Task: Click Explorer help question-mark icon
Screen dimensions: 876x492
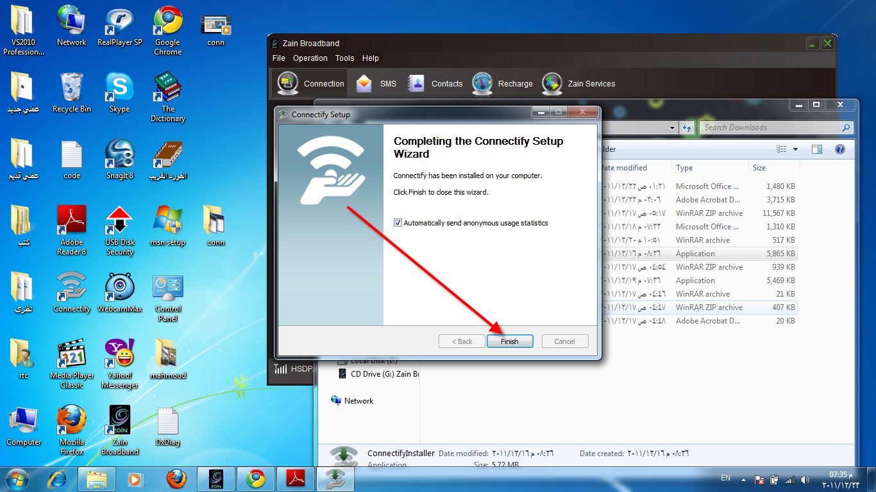Action: pos(839,149)
